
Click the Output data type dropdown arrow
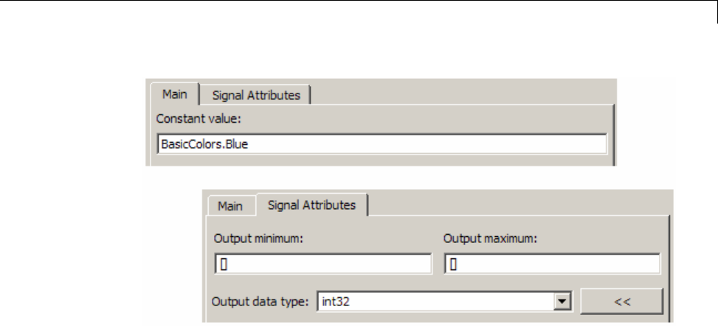564,301
